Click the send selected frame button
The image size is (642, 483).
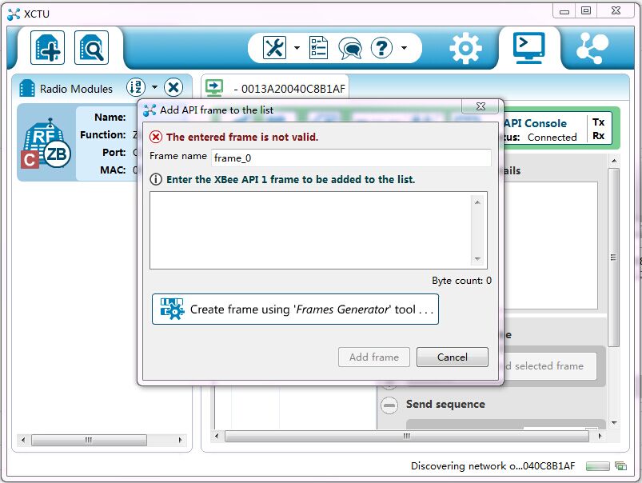[x=548, y=365]
